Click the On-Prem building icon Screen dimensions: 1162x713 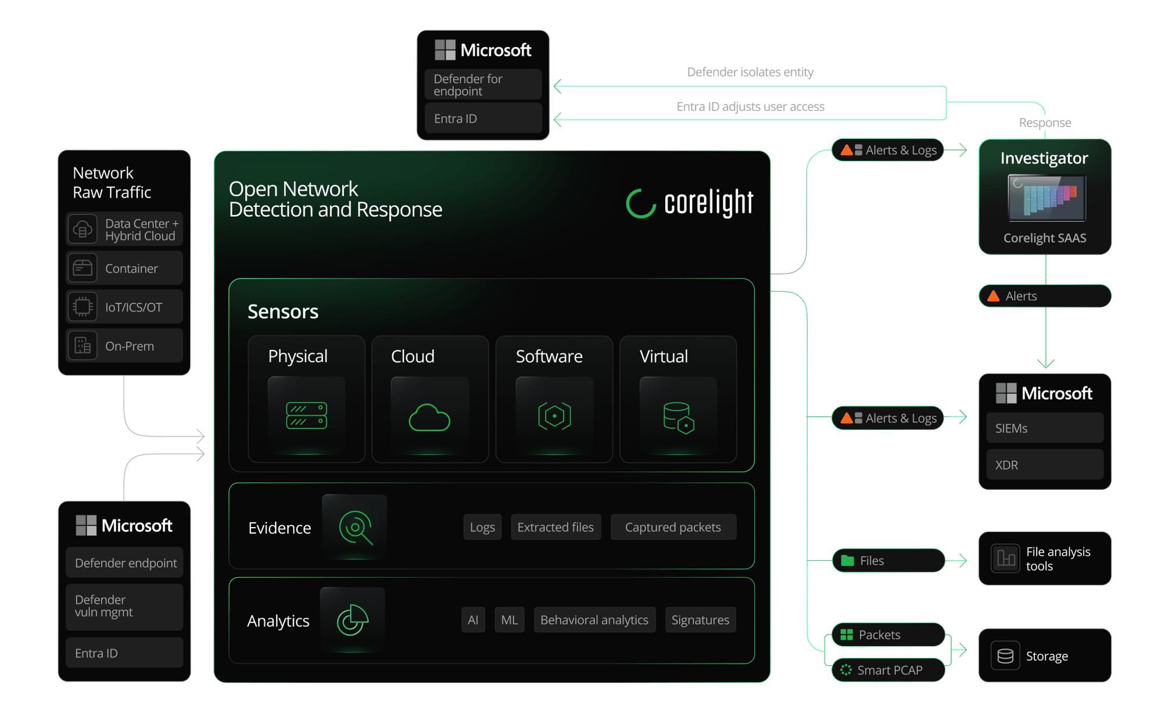tap(83, 345)
